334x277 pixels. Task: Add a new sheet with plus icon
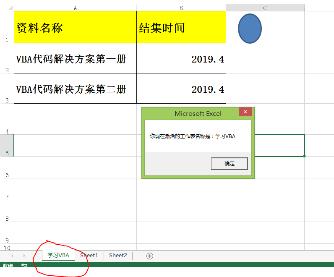coord(150,256)
